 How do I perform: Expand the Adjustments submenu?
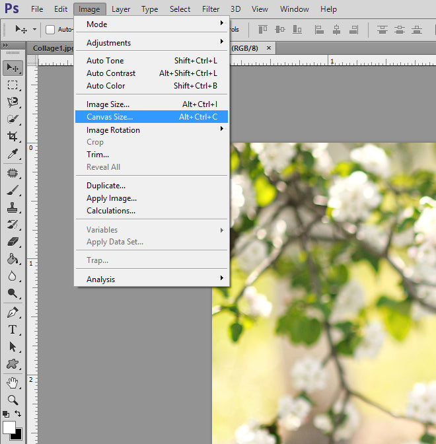tap(152, 43)
